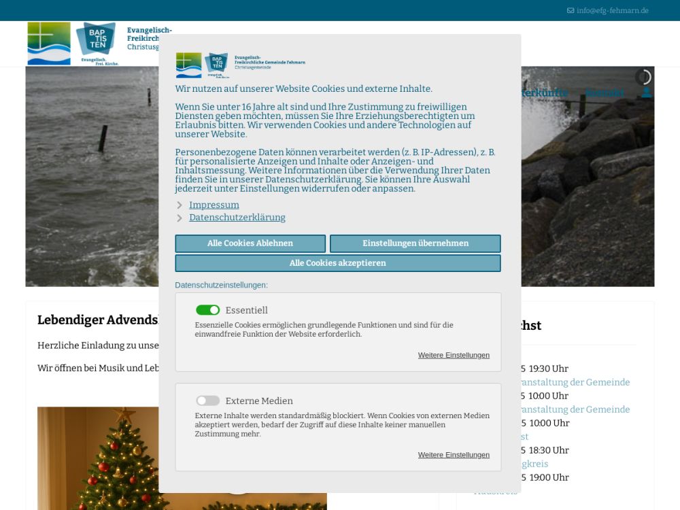Open the Kontakt menu item
The height and width of the screenshot is (510, 680).
pos(605,92)
